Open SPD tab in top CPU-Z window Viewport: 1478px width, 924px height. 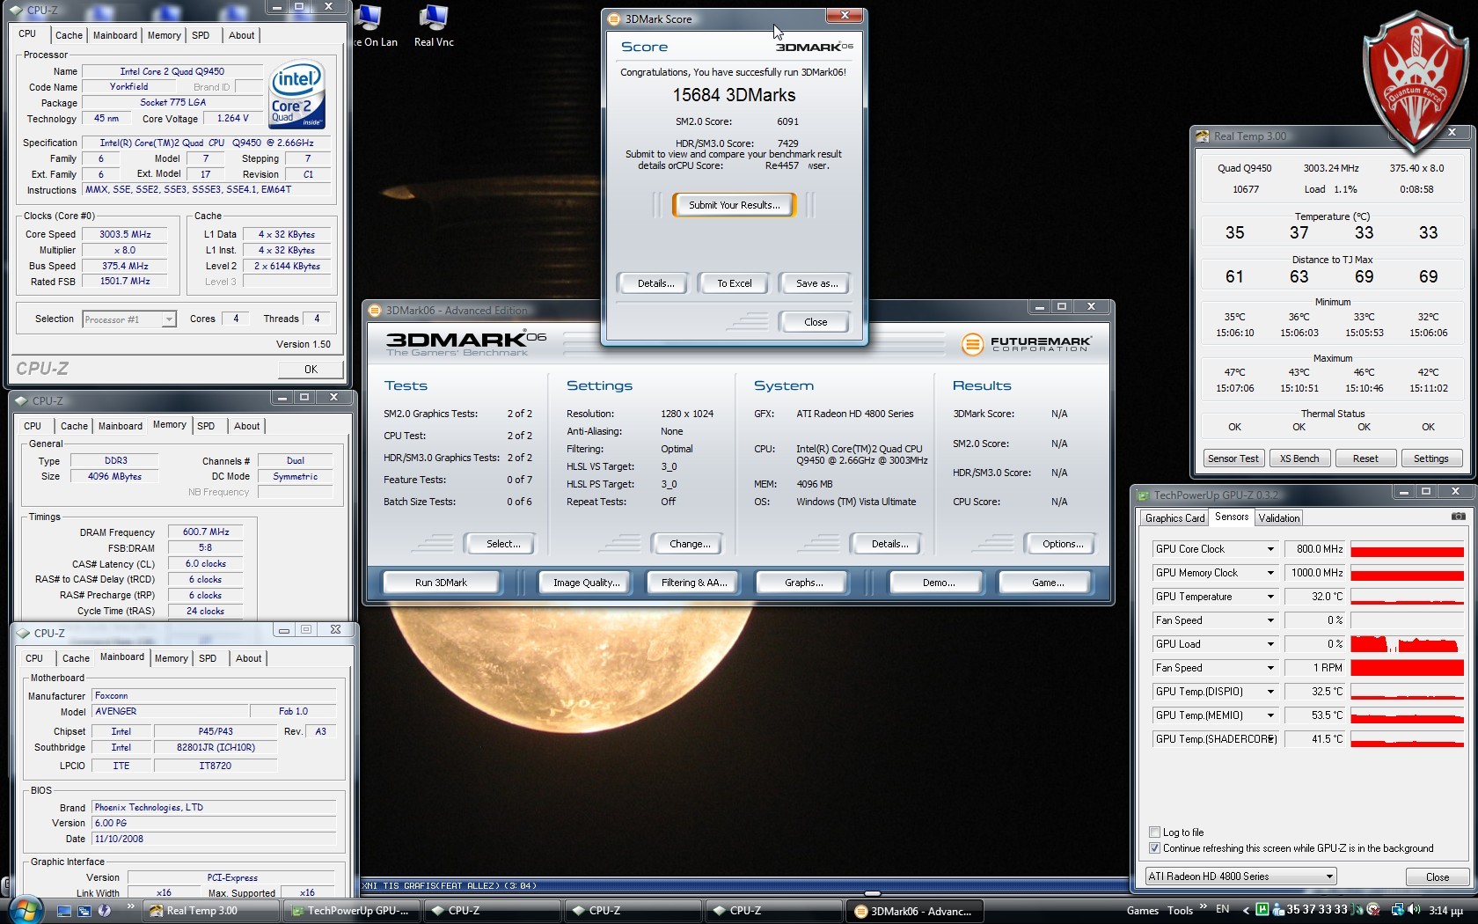pos(201,35)
